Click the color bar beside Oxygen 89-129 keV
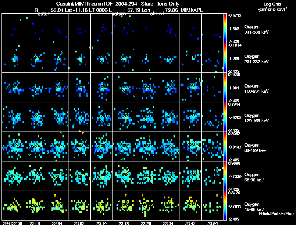The width and height of the screenshot is (296, 225). pos(225,147)
